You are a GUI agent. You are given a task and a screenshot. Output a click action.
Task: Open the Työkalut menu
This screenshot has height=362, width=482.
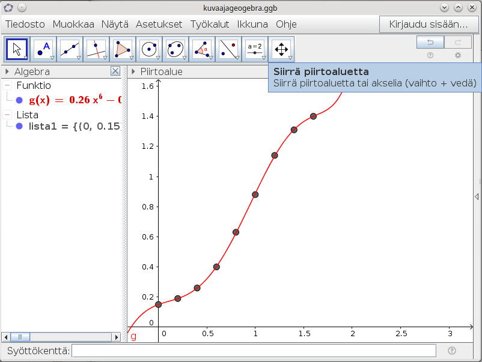coord(210,25)
